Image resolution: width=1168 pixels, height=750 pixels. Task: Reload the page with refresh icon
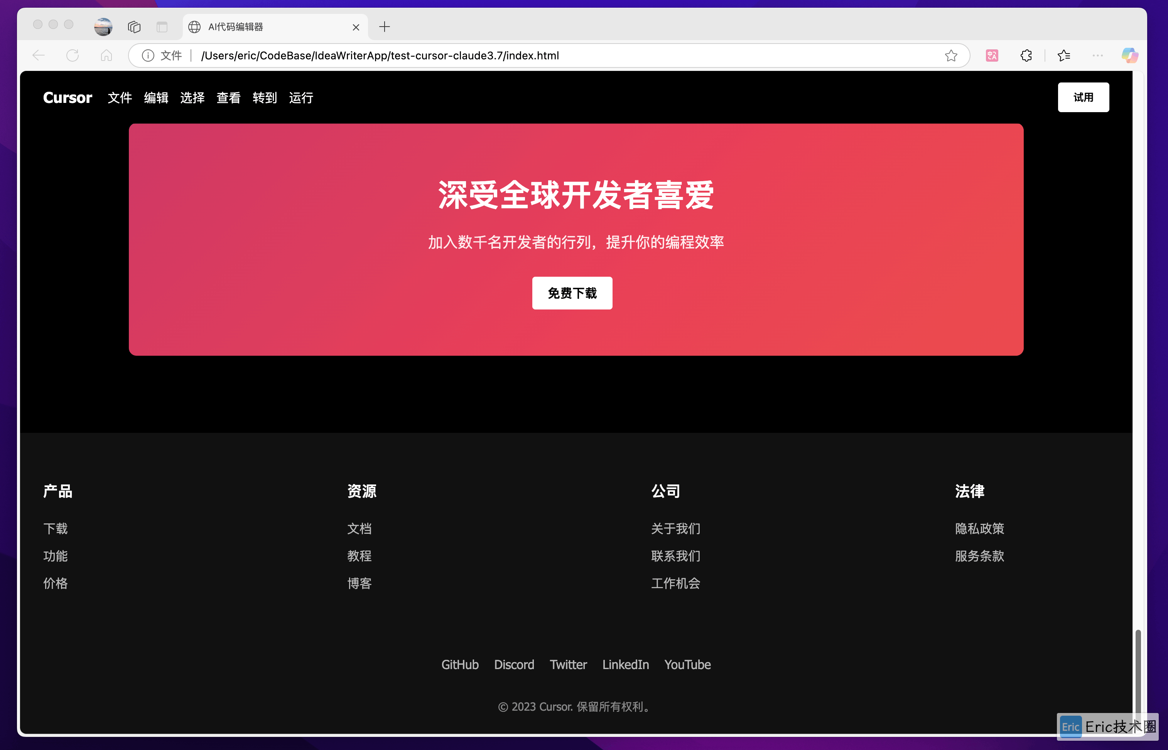73,55
